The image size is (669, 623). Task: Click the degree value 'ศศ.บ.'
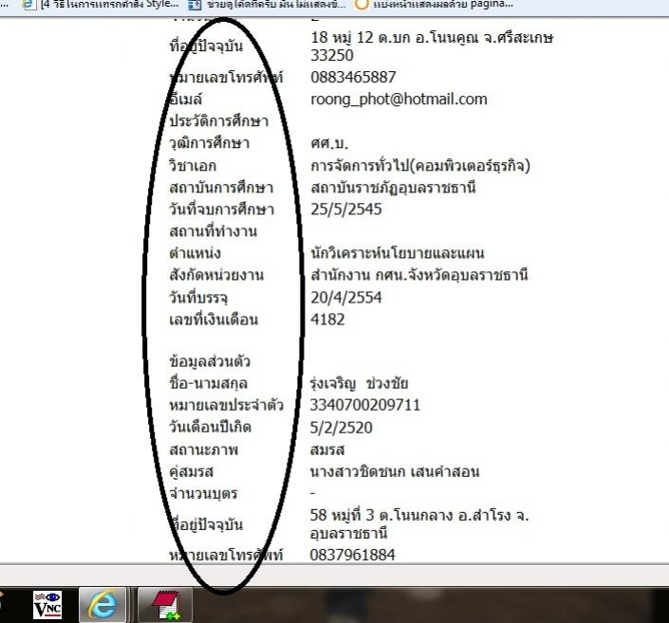[329, 143]
